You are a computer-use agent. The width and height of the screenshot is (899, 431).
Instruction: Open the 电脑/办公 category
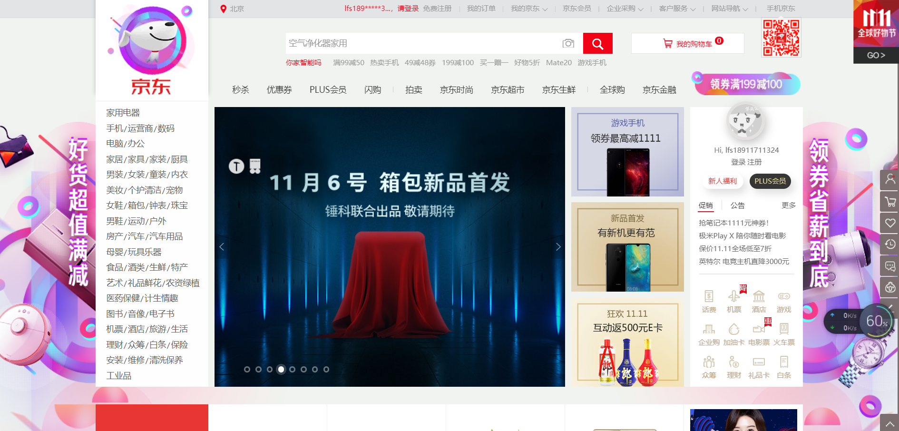(x=126, y=144)
